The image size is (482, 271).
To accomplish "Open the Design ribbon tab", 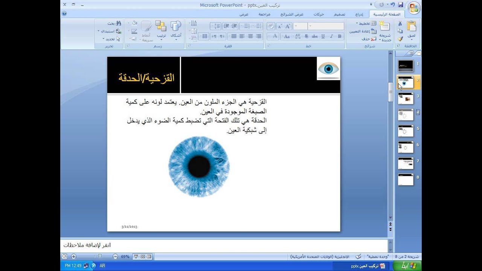I will (339, 14).
